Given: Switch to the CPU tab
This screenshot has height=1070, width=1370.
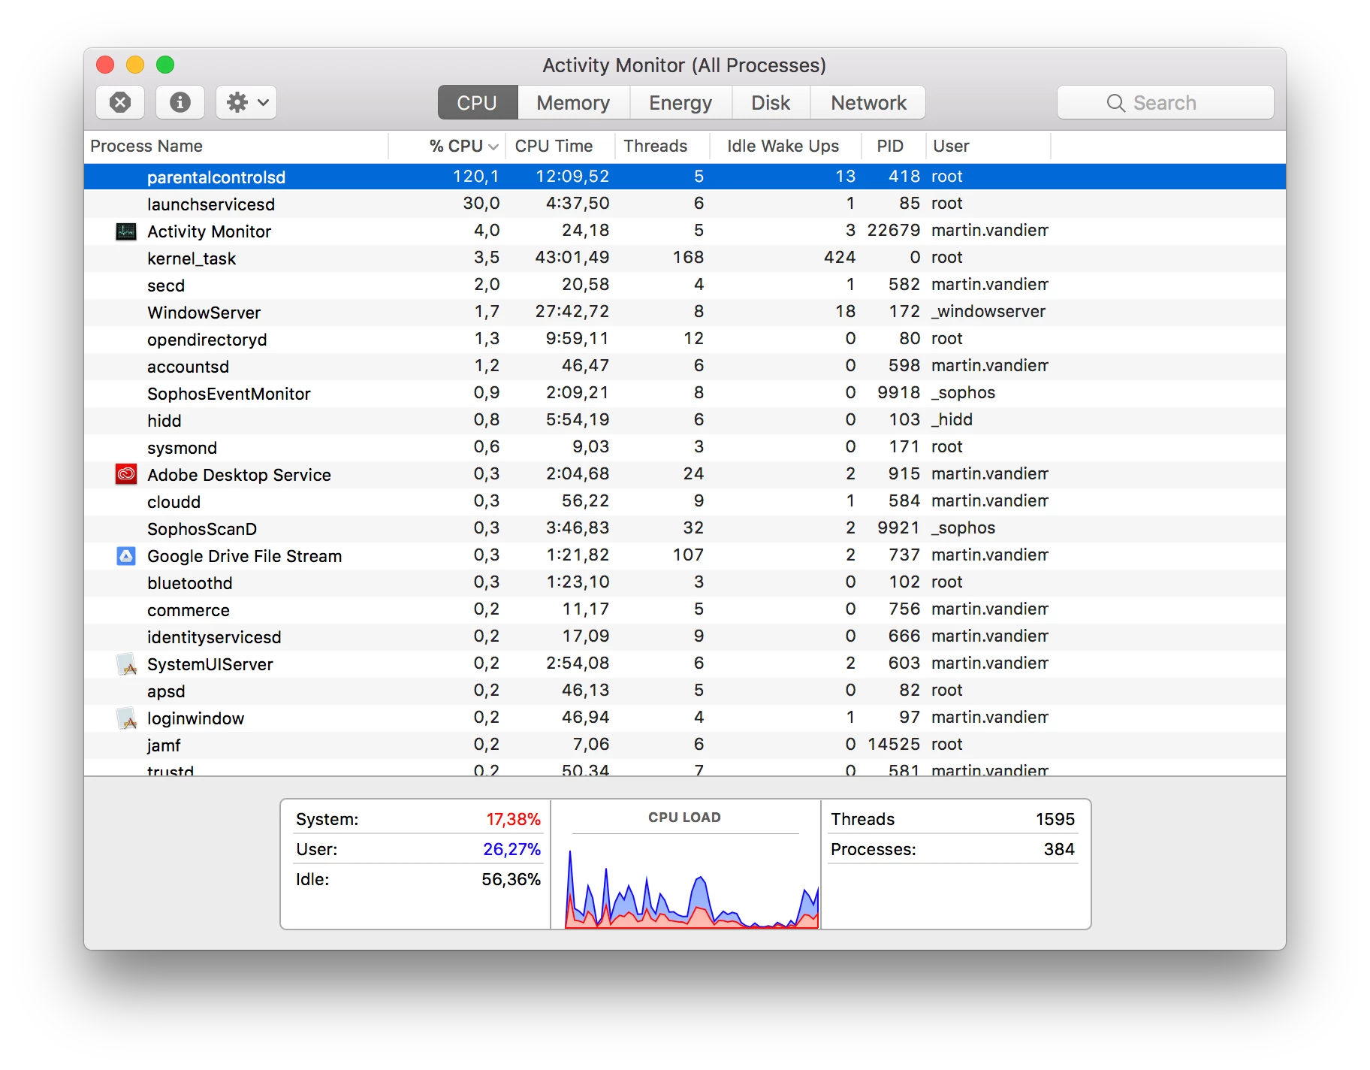Looking at the screenshot, I should point(478,102).
